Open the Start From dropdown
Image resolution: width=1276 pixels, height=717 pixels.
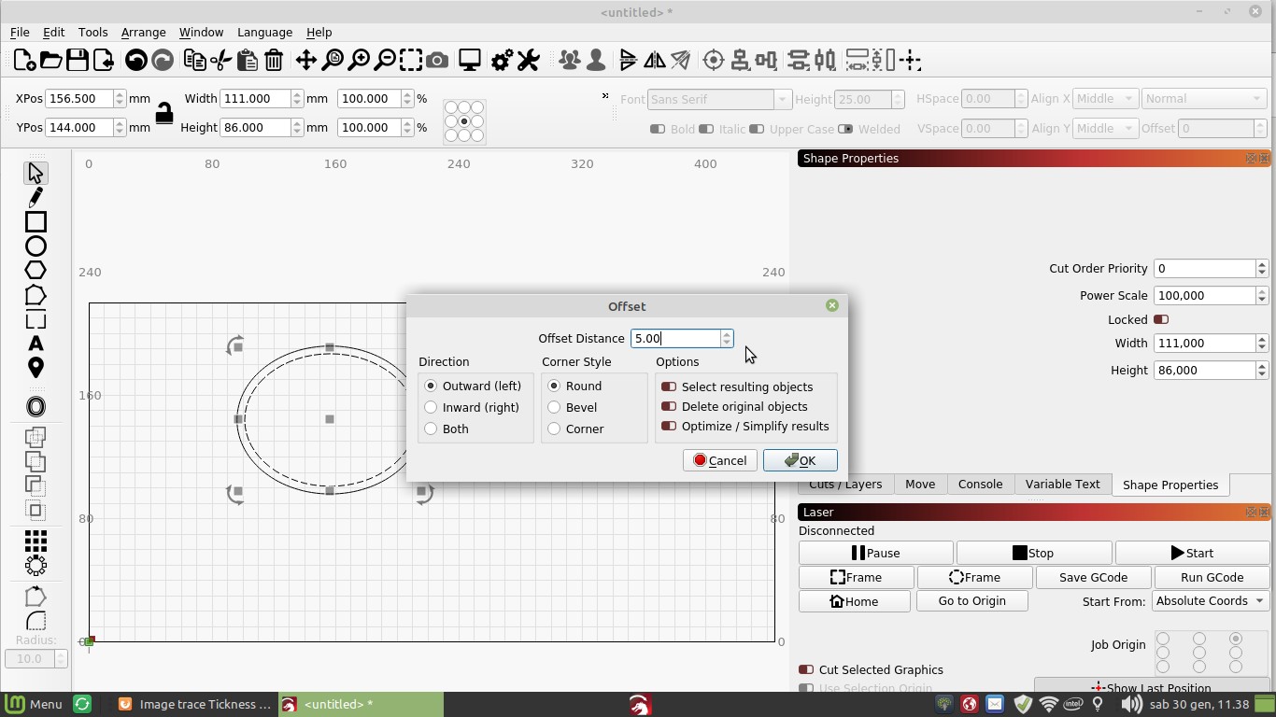(1211, 601)
